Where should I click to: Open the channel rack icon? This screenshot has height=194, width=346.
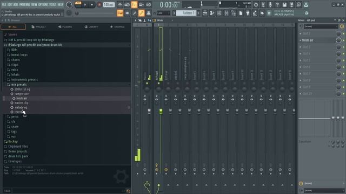click(219, 13)
